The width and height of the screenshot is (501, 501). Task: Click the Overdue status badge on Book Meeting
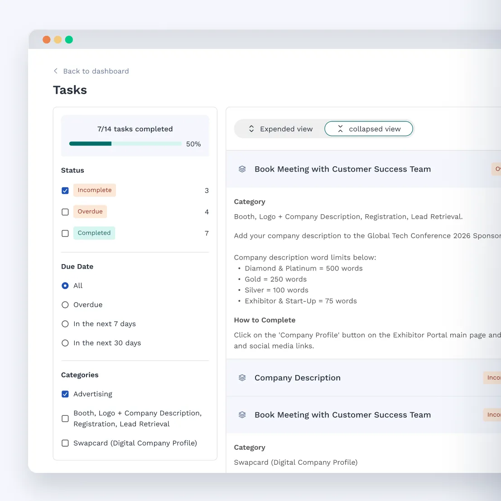pyautogui.click(x=497, y=169)
